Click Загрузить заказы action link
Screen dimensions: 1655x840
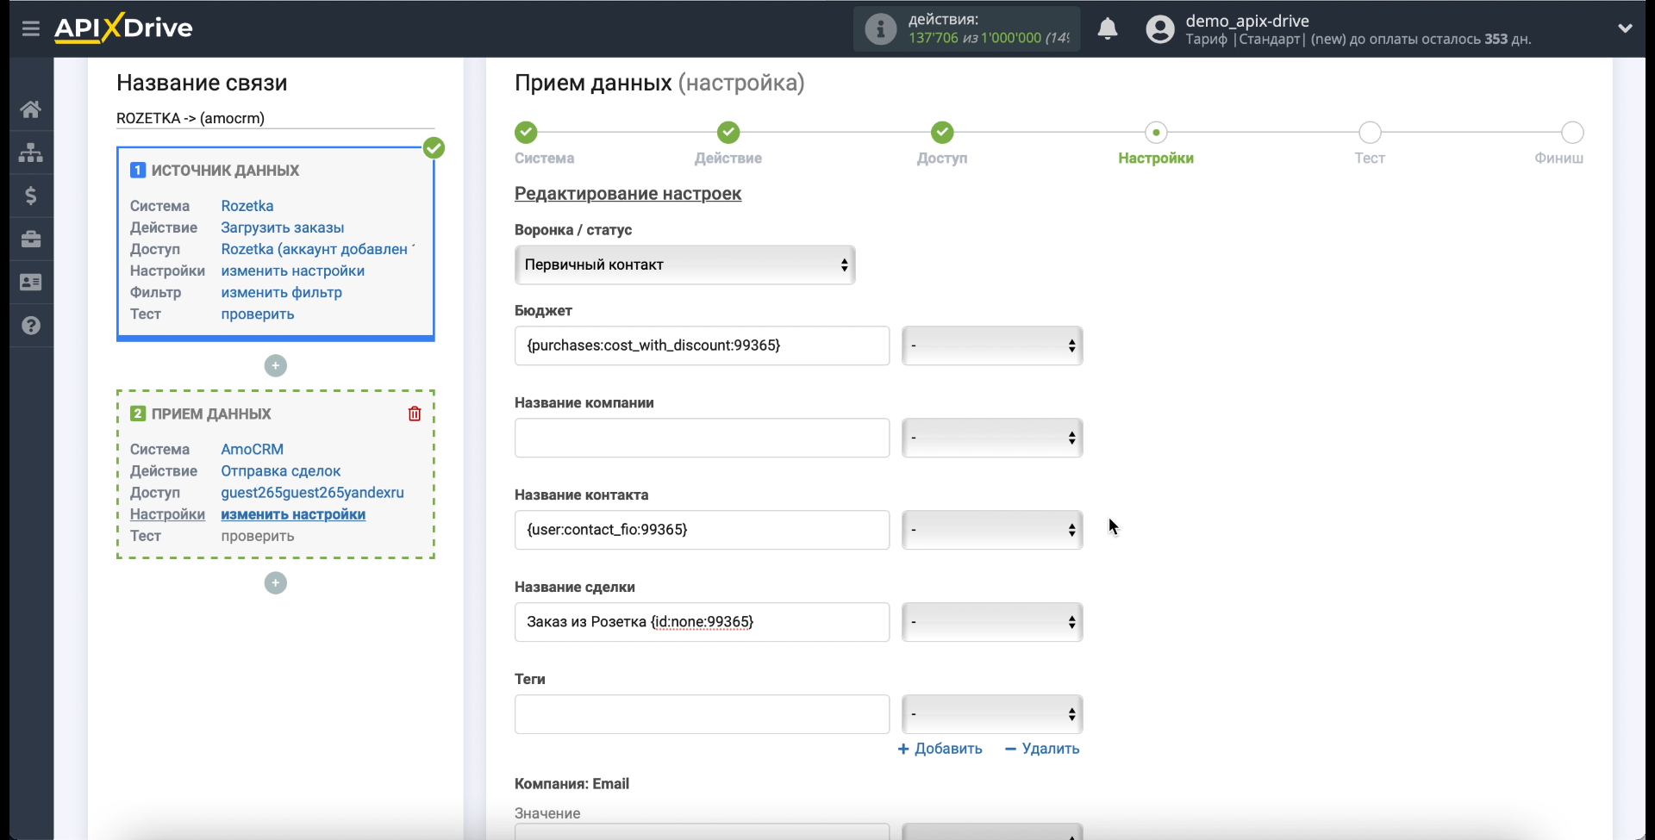[283, 227]
